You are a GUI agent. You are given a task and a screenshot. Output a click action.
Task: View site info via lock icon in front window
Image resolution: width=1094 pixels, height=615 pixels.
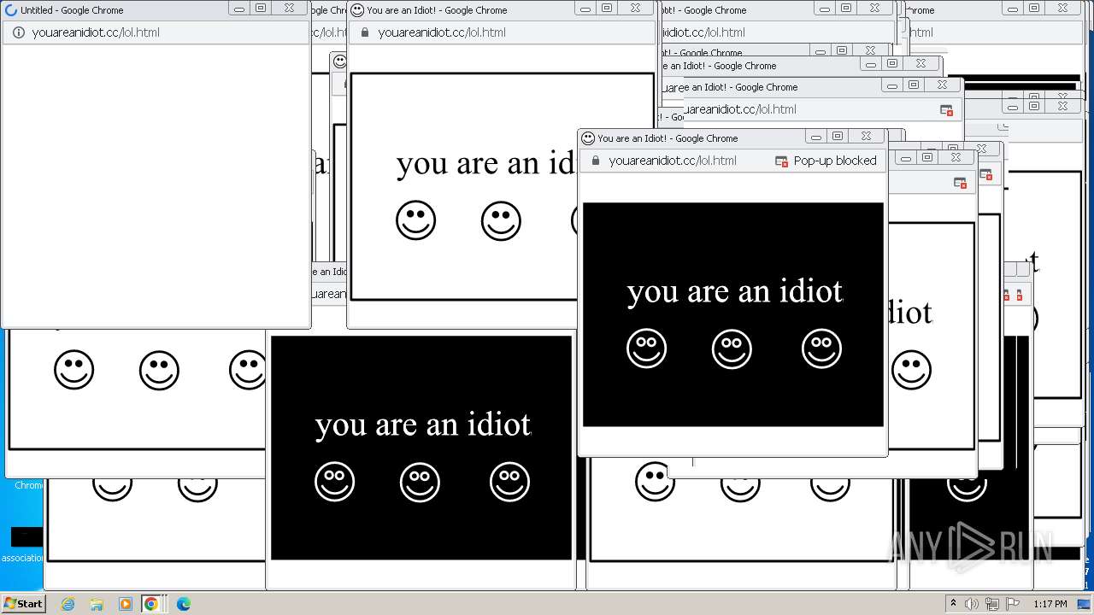596,161
